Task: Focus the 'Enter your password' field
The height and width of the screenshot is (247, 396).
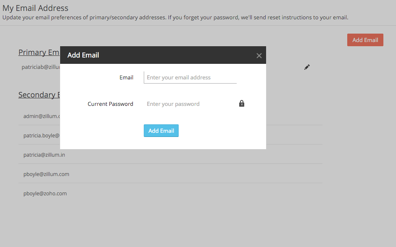Action: (x=190, y=104)
